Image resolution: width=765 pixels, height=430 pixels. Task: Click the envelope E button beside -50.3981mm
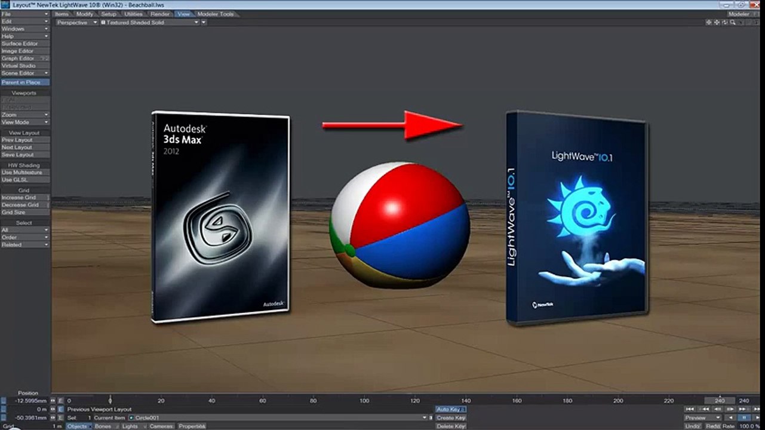(60, 417)
